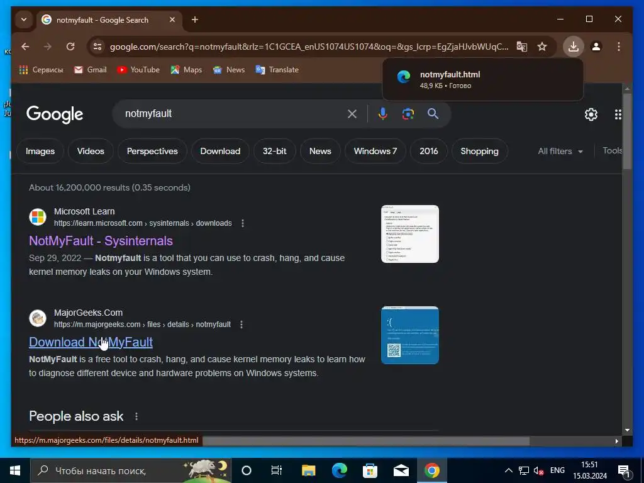Open the Translate bookmark
The height and width of the screenshot is (483, 644).
277,70
